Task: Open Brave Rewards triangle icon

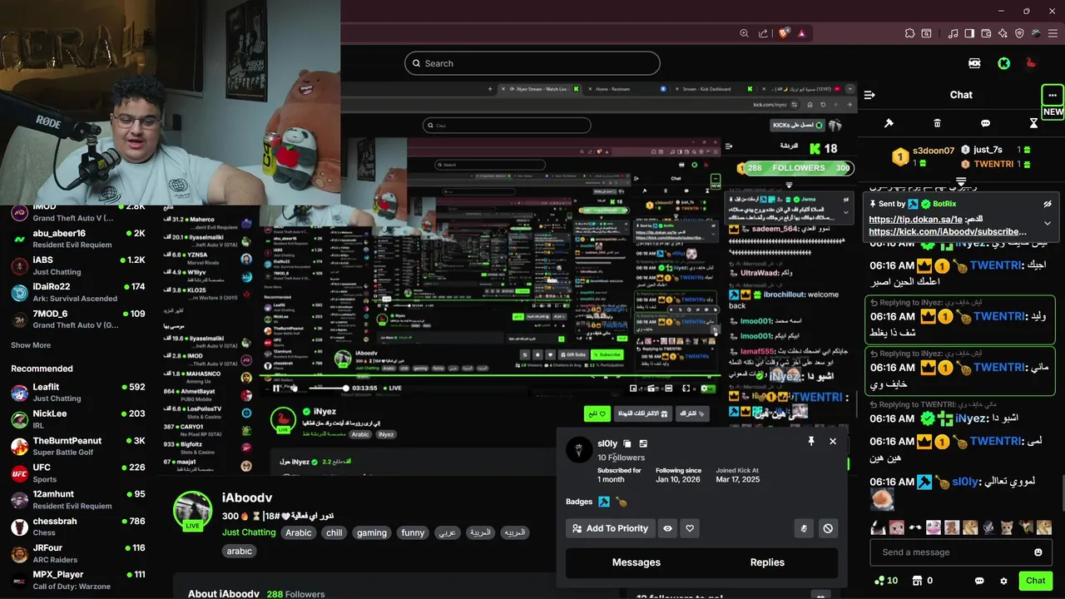Action: (x=802, y=33)
